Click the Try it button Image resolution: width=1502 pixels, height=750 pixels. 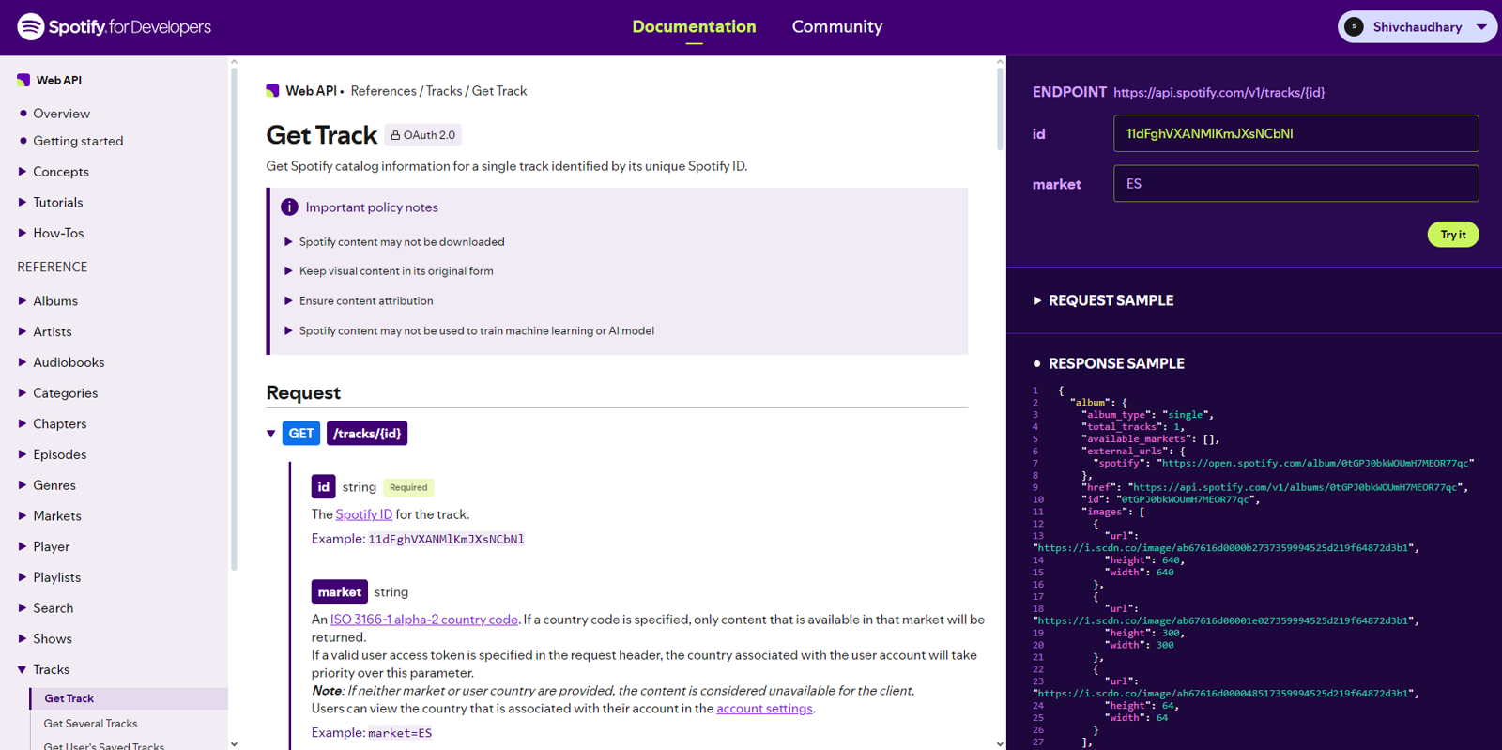[1453, 235]
